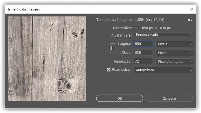Open the Automático resampling method dropdown
This screenshot has width=201, height=113.
pyautogui.click(x=163, y=70)
